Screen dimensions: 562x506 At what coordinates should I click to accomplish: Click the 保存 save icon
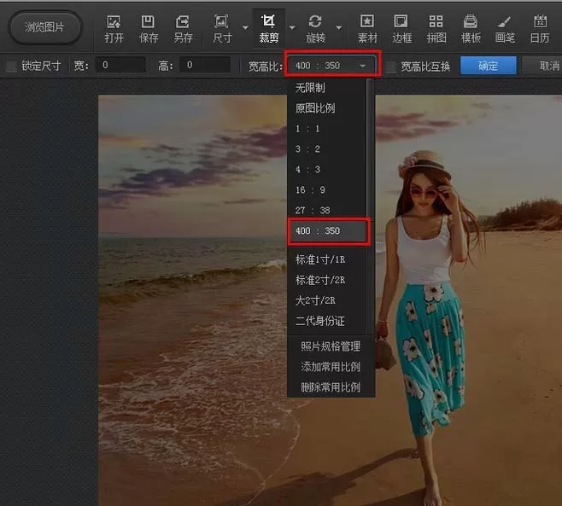coord(149,29)
